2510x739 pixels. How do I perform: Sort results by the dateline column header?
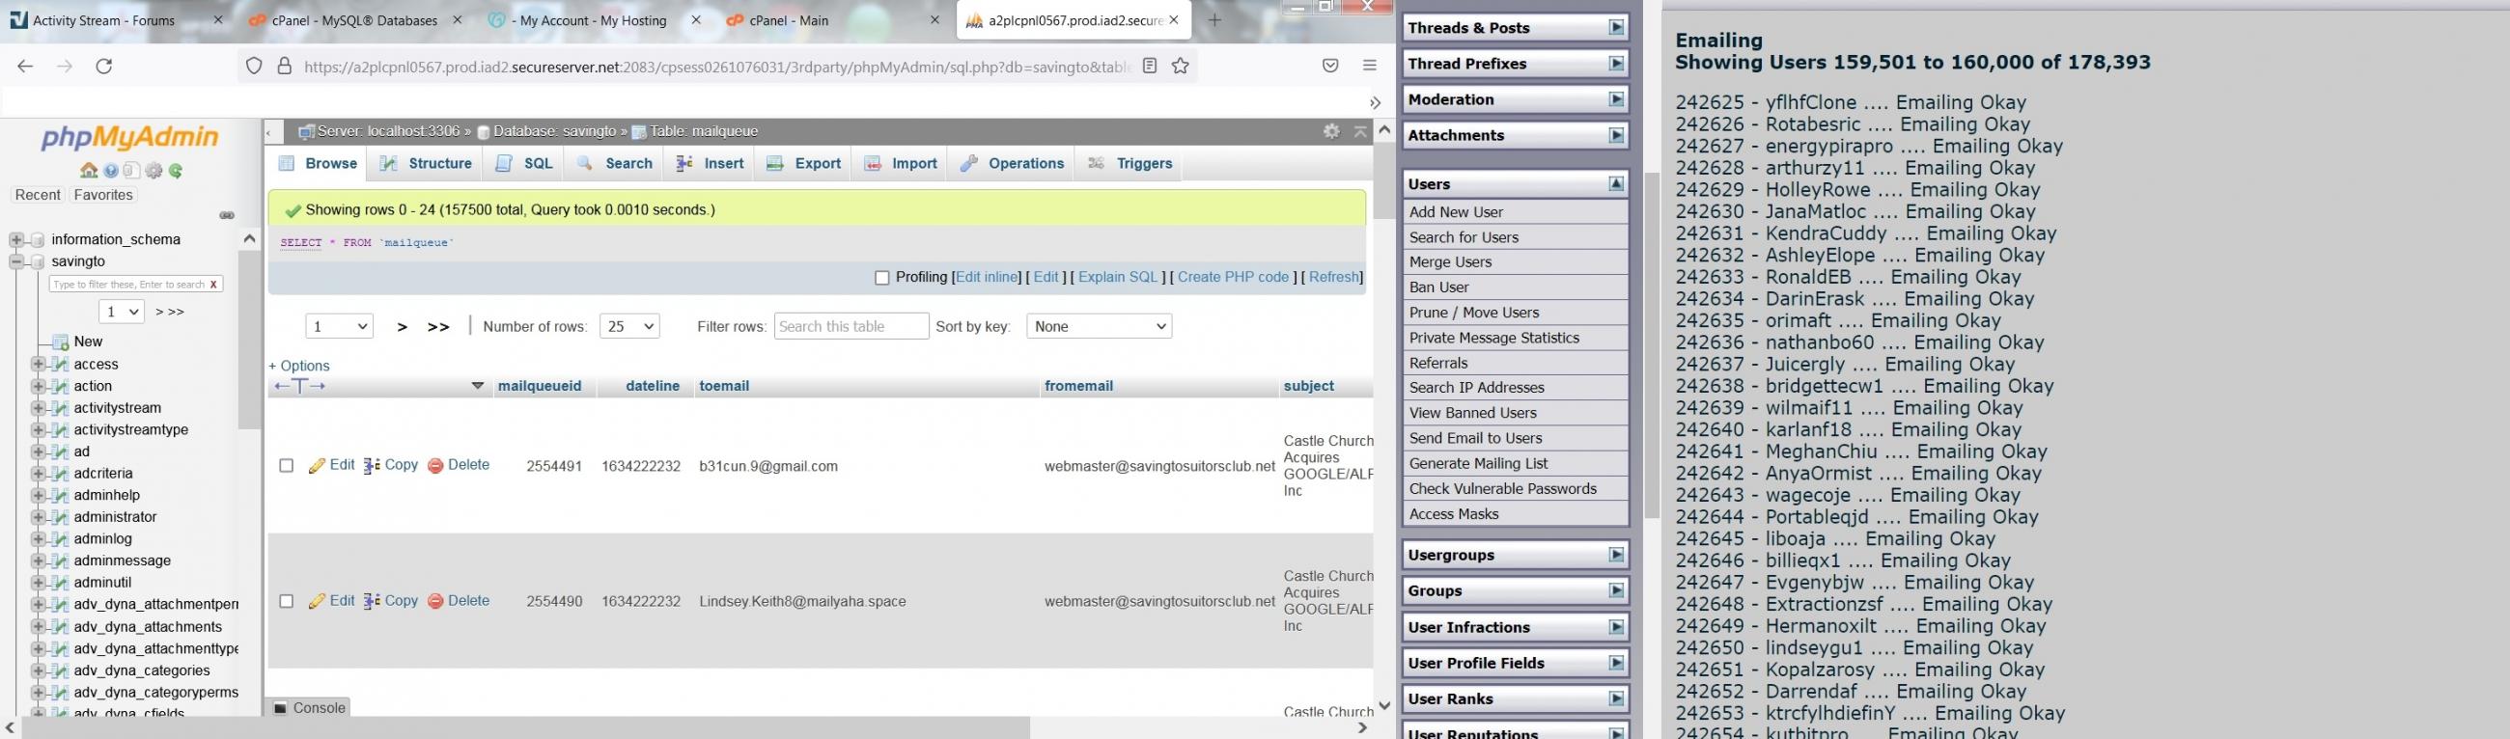pos(653,387)
